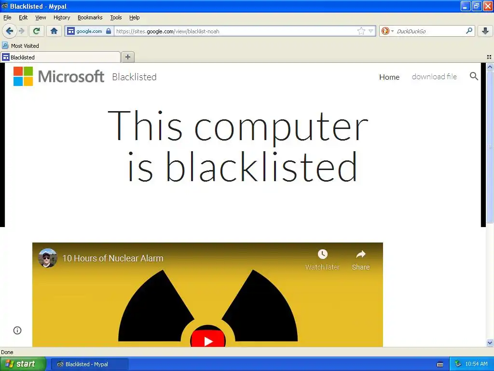The image size is (494, 371).
Task: View the padlock security info
Action: pos(109,31)
